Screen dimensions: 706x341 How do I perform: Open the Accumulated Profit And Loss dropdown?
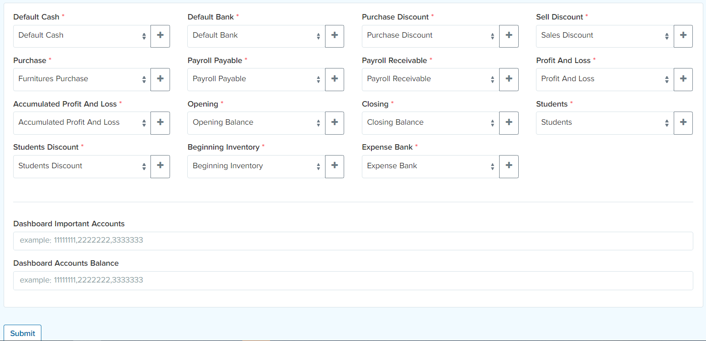(82, 123)
